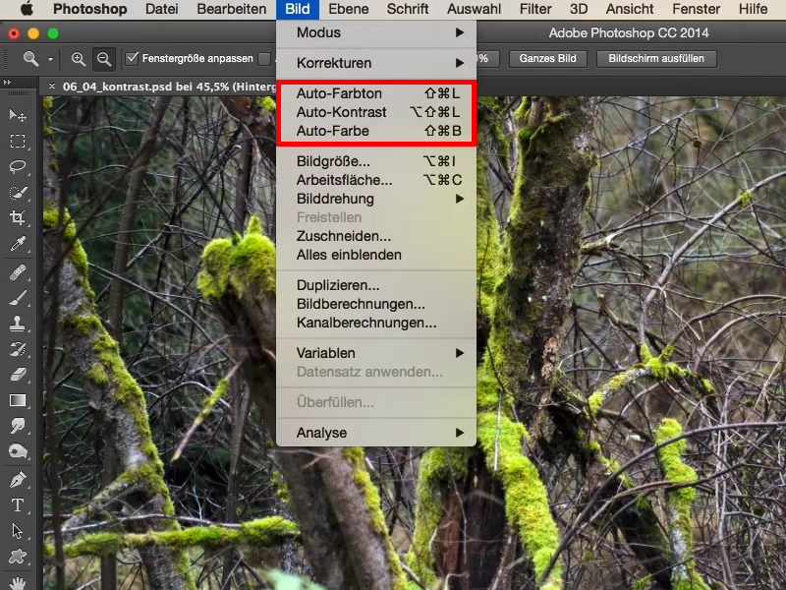Open the Auswahl menu

click(475, 9)
